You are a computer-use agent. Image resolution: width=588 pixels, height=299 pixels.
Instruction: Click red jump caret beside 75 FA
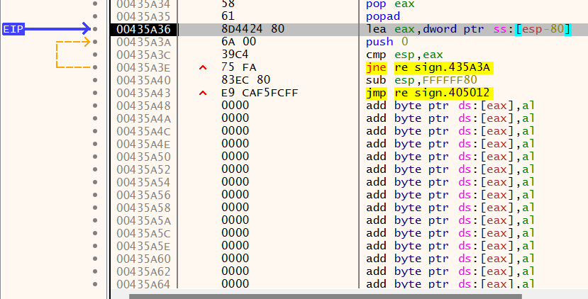coord(203,67)
